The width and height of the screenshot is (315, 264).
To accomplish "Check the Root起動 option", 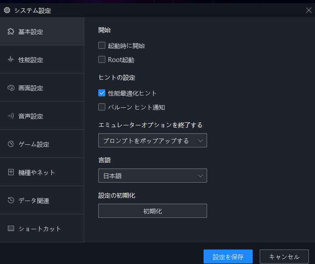I will [102, 60].
